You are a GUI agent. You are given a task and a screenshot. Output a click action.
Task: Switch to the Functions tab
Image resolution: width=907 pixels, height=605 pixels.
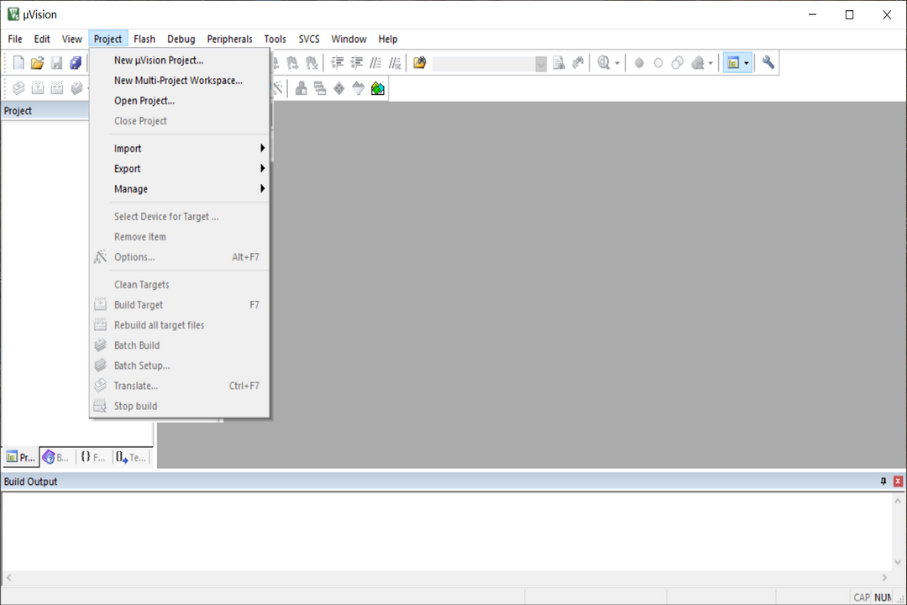pos(93,458)
